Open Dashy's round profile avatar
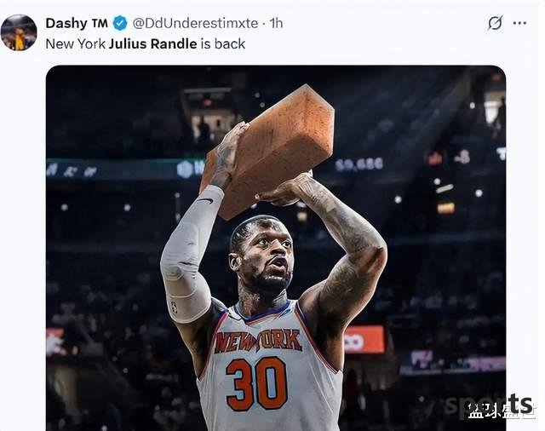Viewport: 545px width, 431px height. tap(19, 32)
